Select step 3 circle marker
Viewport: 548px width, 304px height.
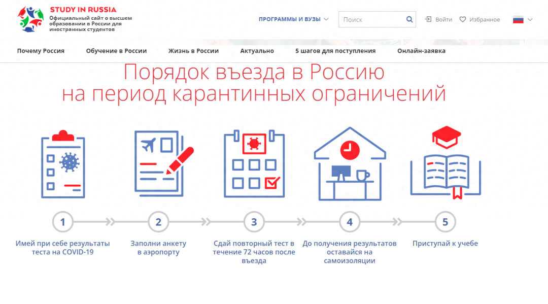[254, 222]
